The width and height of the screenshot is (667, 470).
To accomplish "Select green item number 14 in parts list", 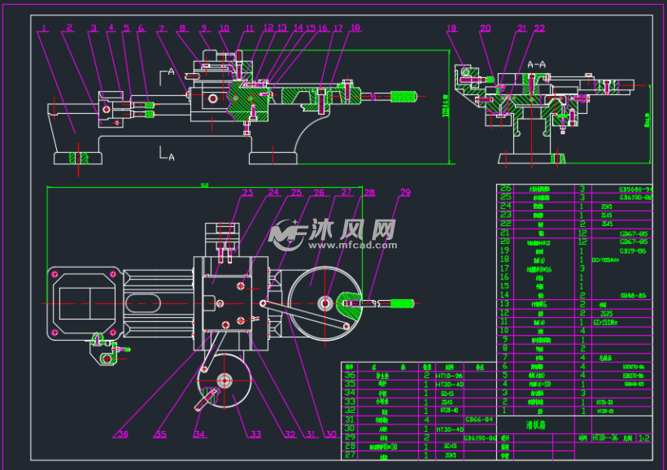I will click(504, 294).
